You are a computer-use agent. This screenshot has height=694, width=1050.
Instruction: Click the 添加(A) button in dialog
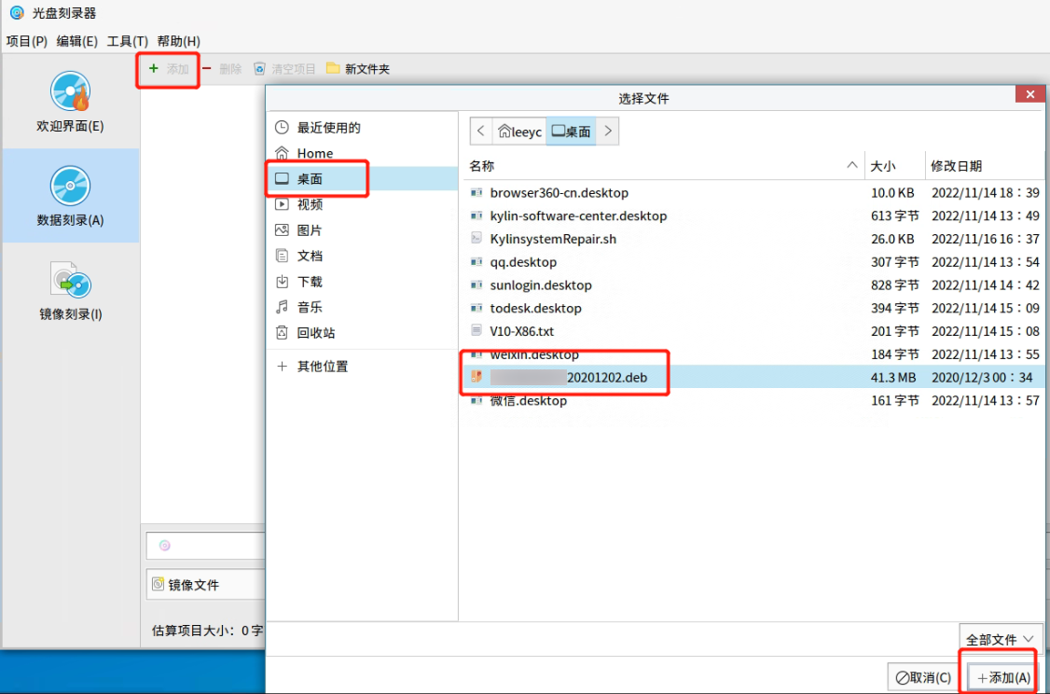tap(1002, 677)
